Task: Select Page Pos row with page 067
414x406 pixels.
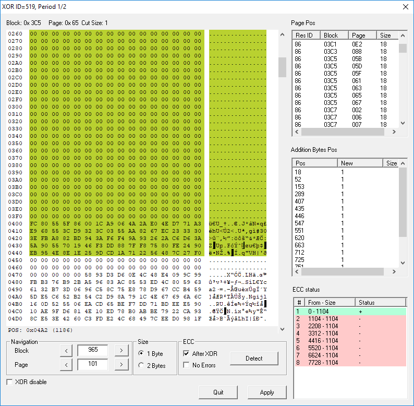Action: 345,103
